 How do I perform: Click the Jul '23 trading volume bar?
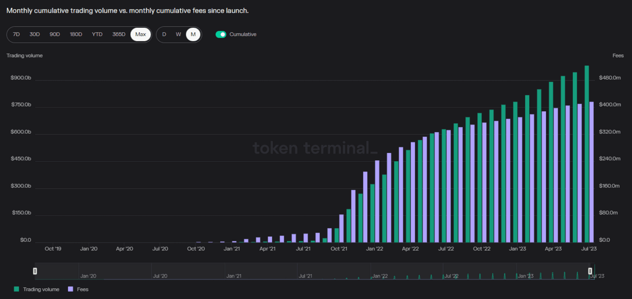click(587, 154)
